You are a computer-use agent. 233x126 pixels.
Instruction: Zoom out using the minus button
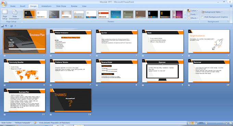206,123
